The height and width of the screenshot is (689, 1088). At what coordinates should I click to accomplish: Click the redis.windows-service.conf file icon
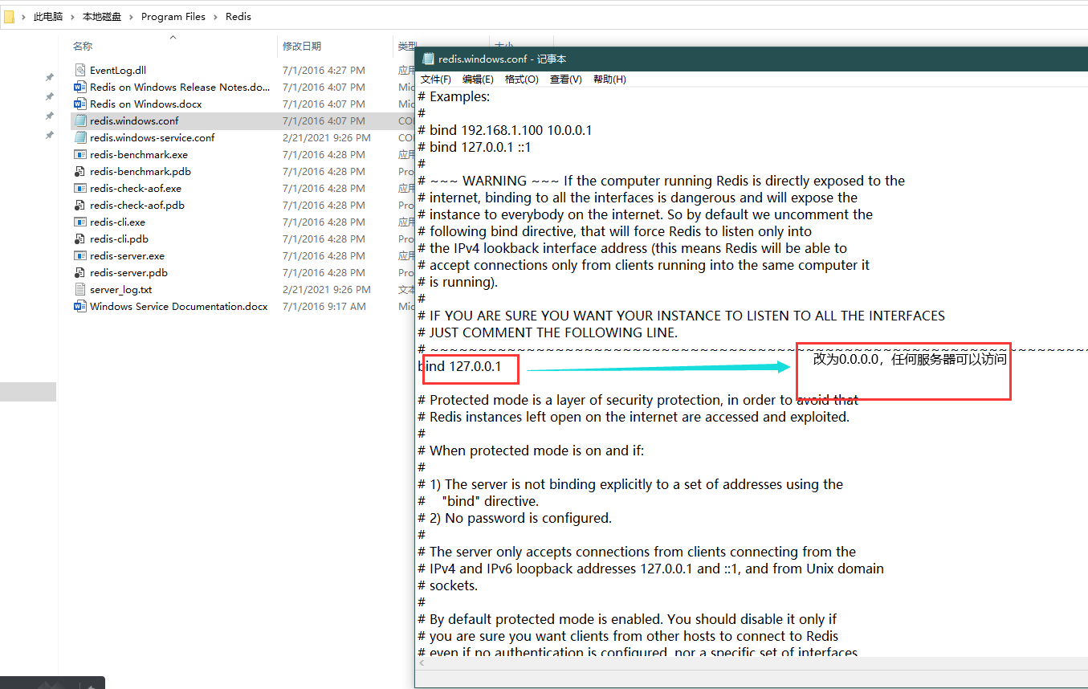pyautogui.click(x=79, y=137)
